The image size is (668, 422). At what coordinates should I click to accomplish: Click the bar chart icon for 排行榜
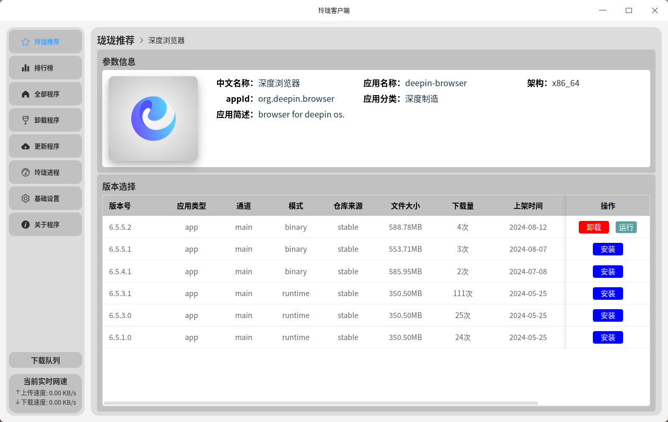coord(26,68)
